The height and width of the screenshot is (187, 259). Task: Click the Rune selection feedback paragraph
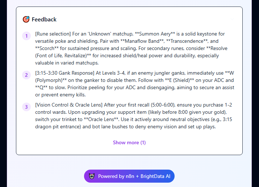[x=131, y=48]
